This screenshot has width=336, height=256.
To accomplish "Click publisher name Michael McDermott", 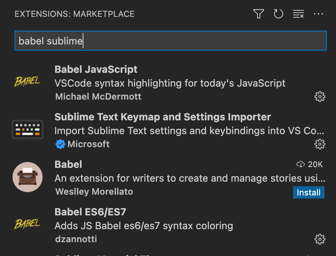I will [98, 97].
